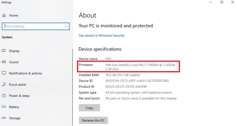Click the Sound speaker icon

4,62
